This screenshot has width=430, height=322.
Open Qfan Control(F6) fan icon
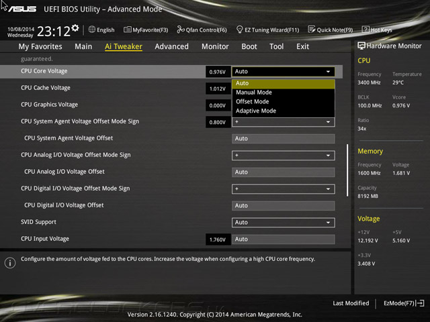[x=181, y=30]
